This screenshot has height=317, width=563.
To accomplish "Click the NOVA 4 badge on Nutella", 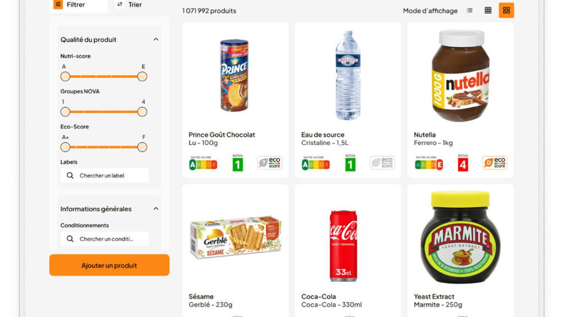I will point(463,164).
